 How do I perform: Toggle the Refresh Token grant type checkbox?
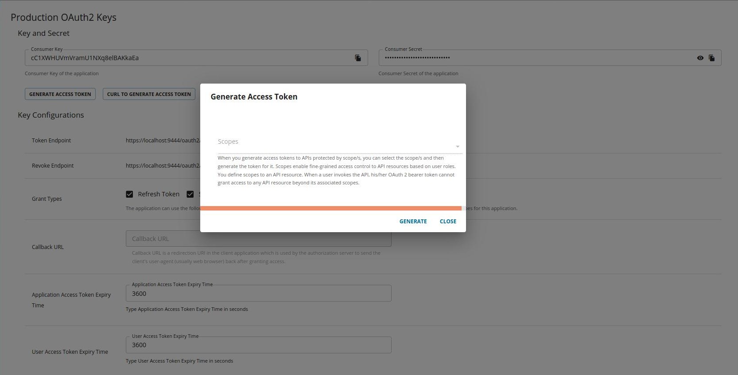point(129,194)
